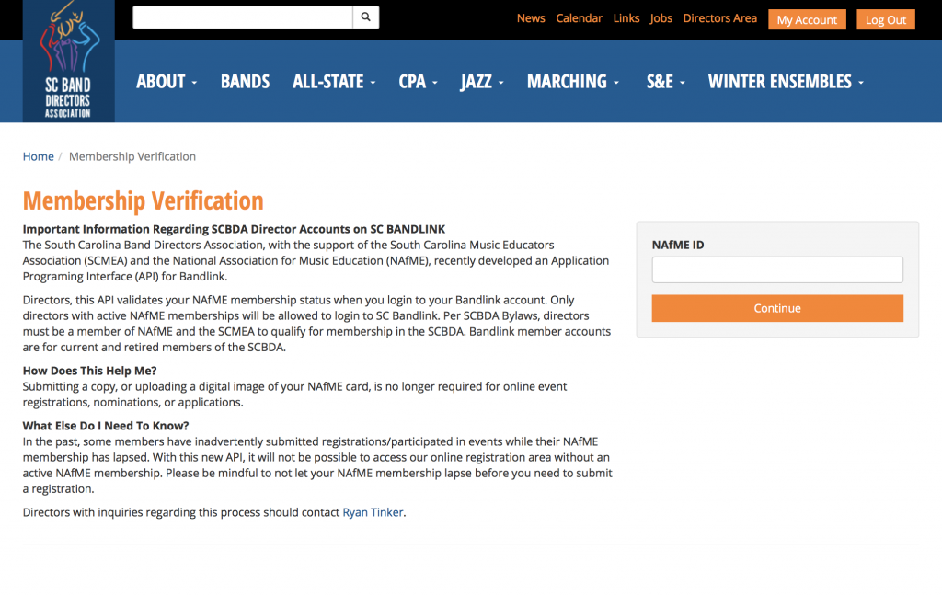Click the SC Band Directors Association logo
The width and height of the screenshot is (942, 595).
[x=68, y=60]
